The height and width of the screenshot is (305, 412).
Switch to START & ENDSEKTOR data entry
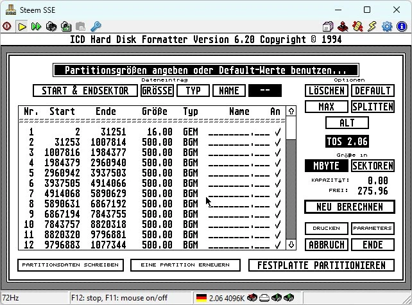click(85, 91)
